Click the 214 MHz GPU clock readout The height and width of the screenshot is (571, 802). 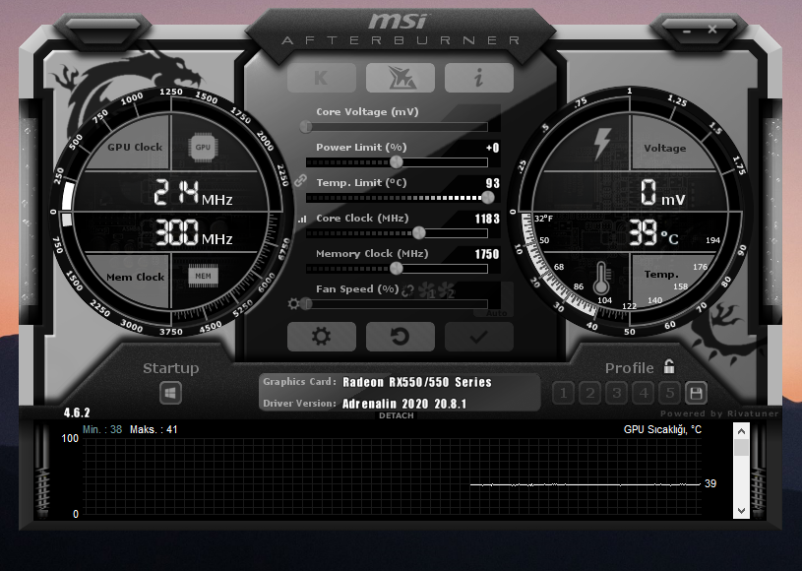point(193,192)
